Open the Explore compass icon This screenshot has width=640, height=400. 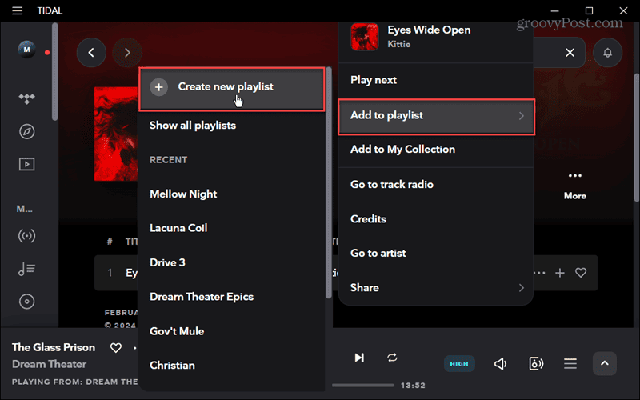[27, 131]
